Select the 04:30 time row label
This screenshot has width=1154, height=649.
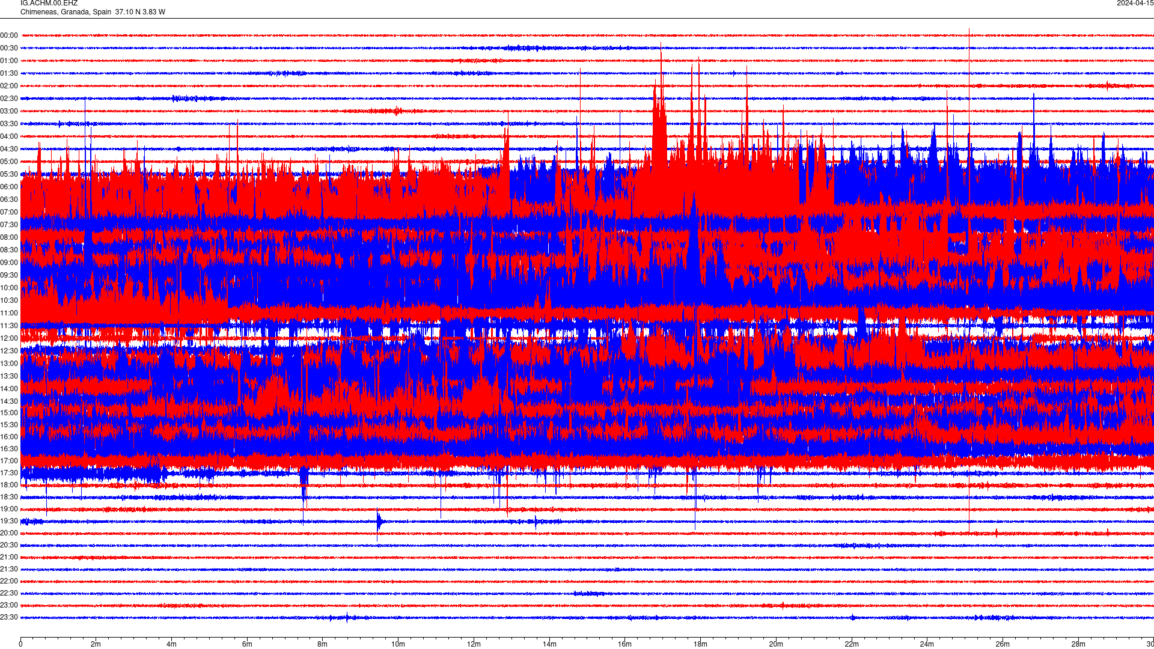click(9, 149)
